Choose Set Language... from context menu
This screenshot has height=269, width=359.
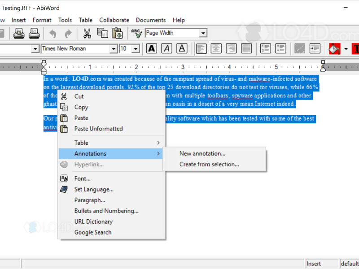(x=111, y=189)
